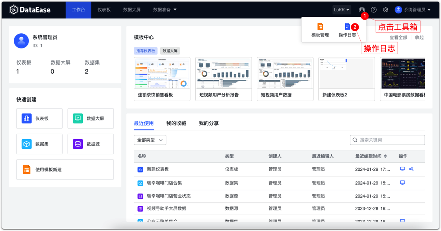Click the settings gear icon
Image resolution: width=441 pixels, height=231 pixels.
[385, 10]
